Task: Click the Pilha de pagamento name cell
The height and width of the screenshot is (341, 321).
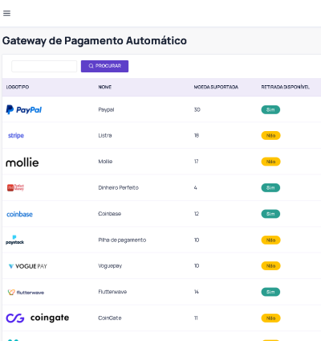Action: pyautogui.click(x=122, y=240)
